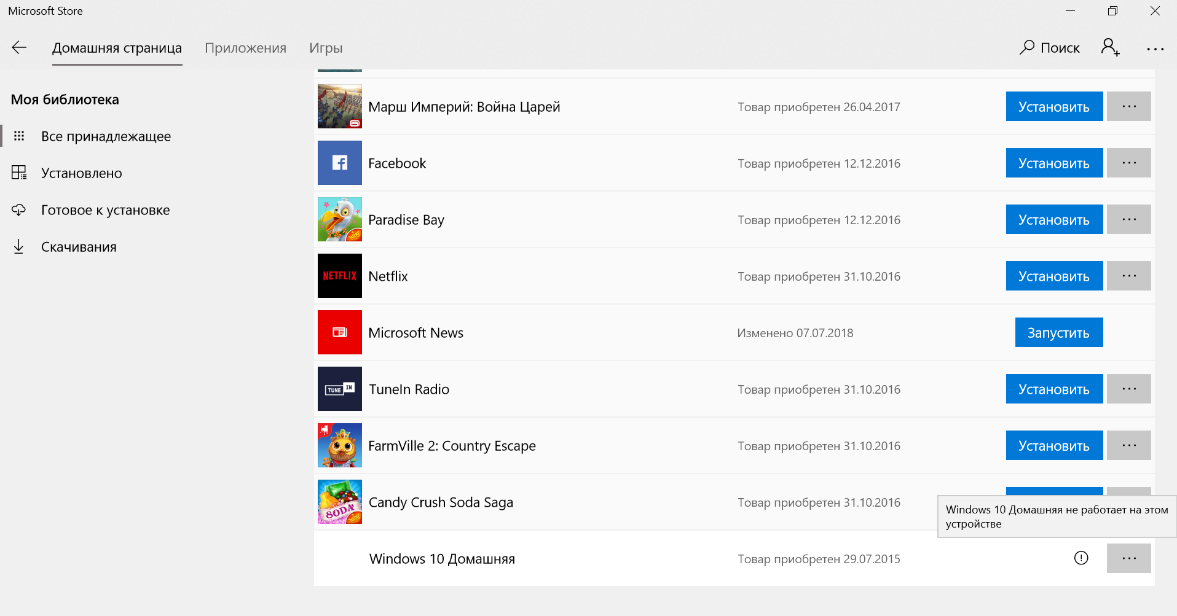
Task: Install TuneIn Radio
Action: click(x=1054, y=389)
